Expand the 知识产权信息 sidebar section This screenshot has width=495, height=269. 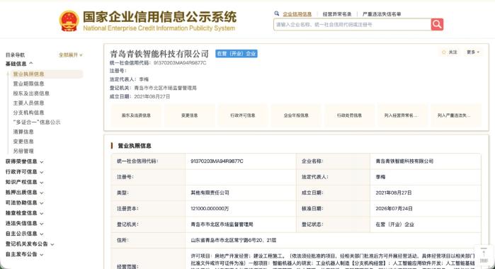tap(24, 182)
